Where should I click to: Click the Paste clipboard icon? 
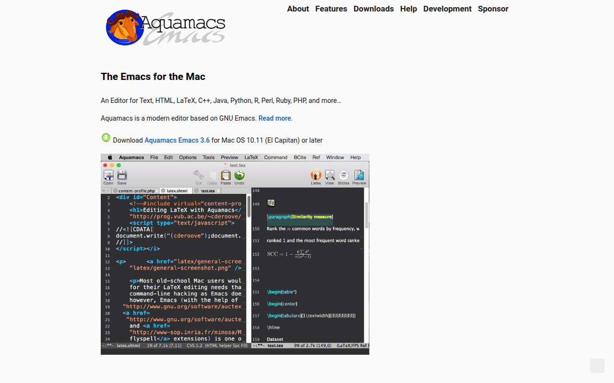(x=226, y=175)
